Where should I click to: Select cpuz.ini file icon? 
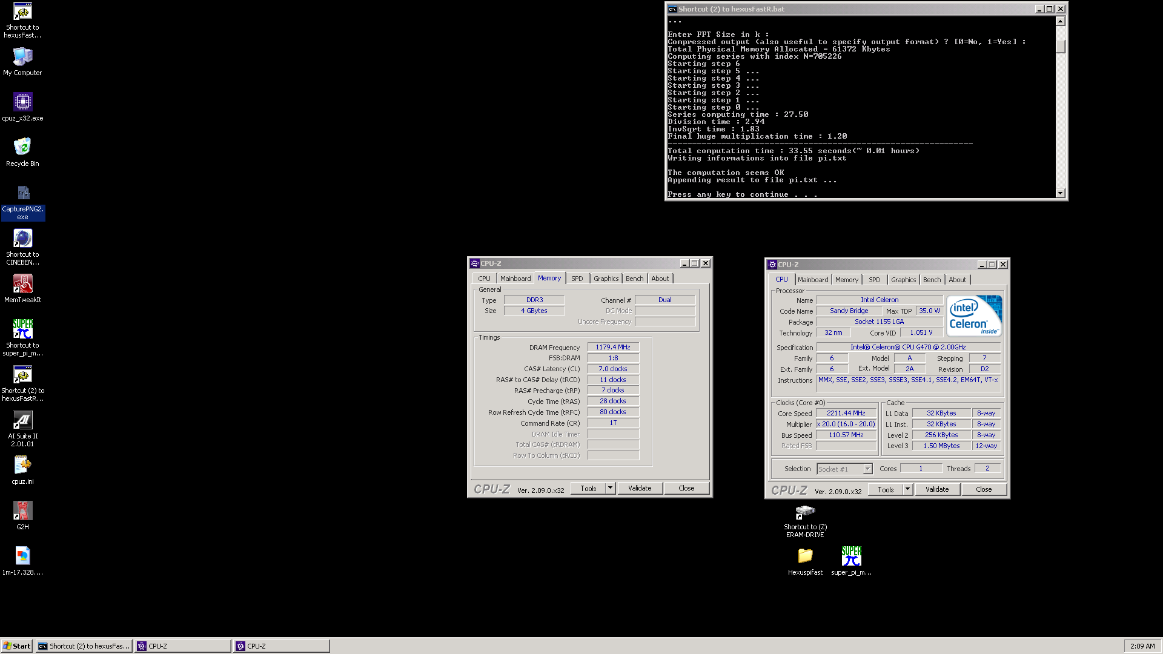click(22, 471)
